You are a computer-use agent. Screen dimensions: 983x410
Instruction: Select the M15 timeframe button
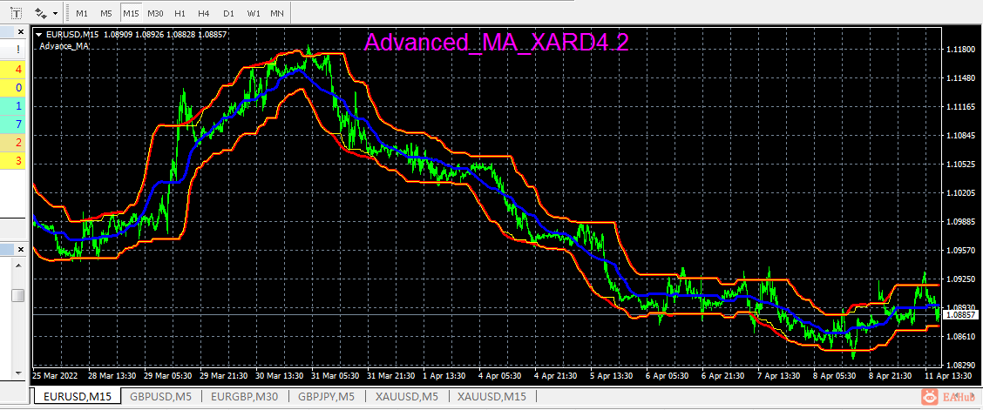click(x=131, y=13)
